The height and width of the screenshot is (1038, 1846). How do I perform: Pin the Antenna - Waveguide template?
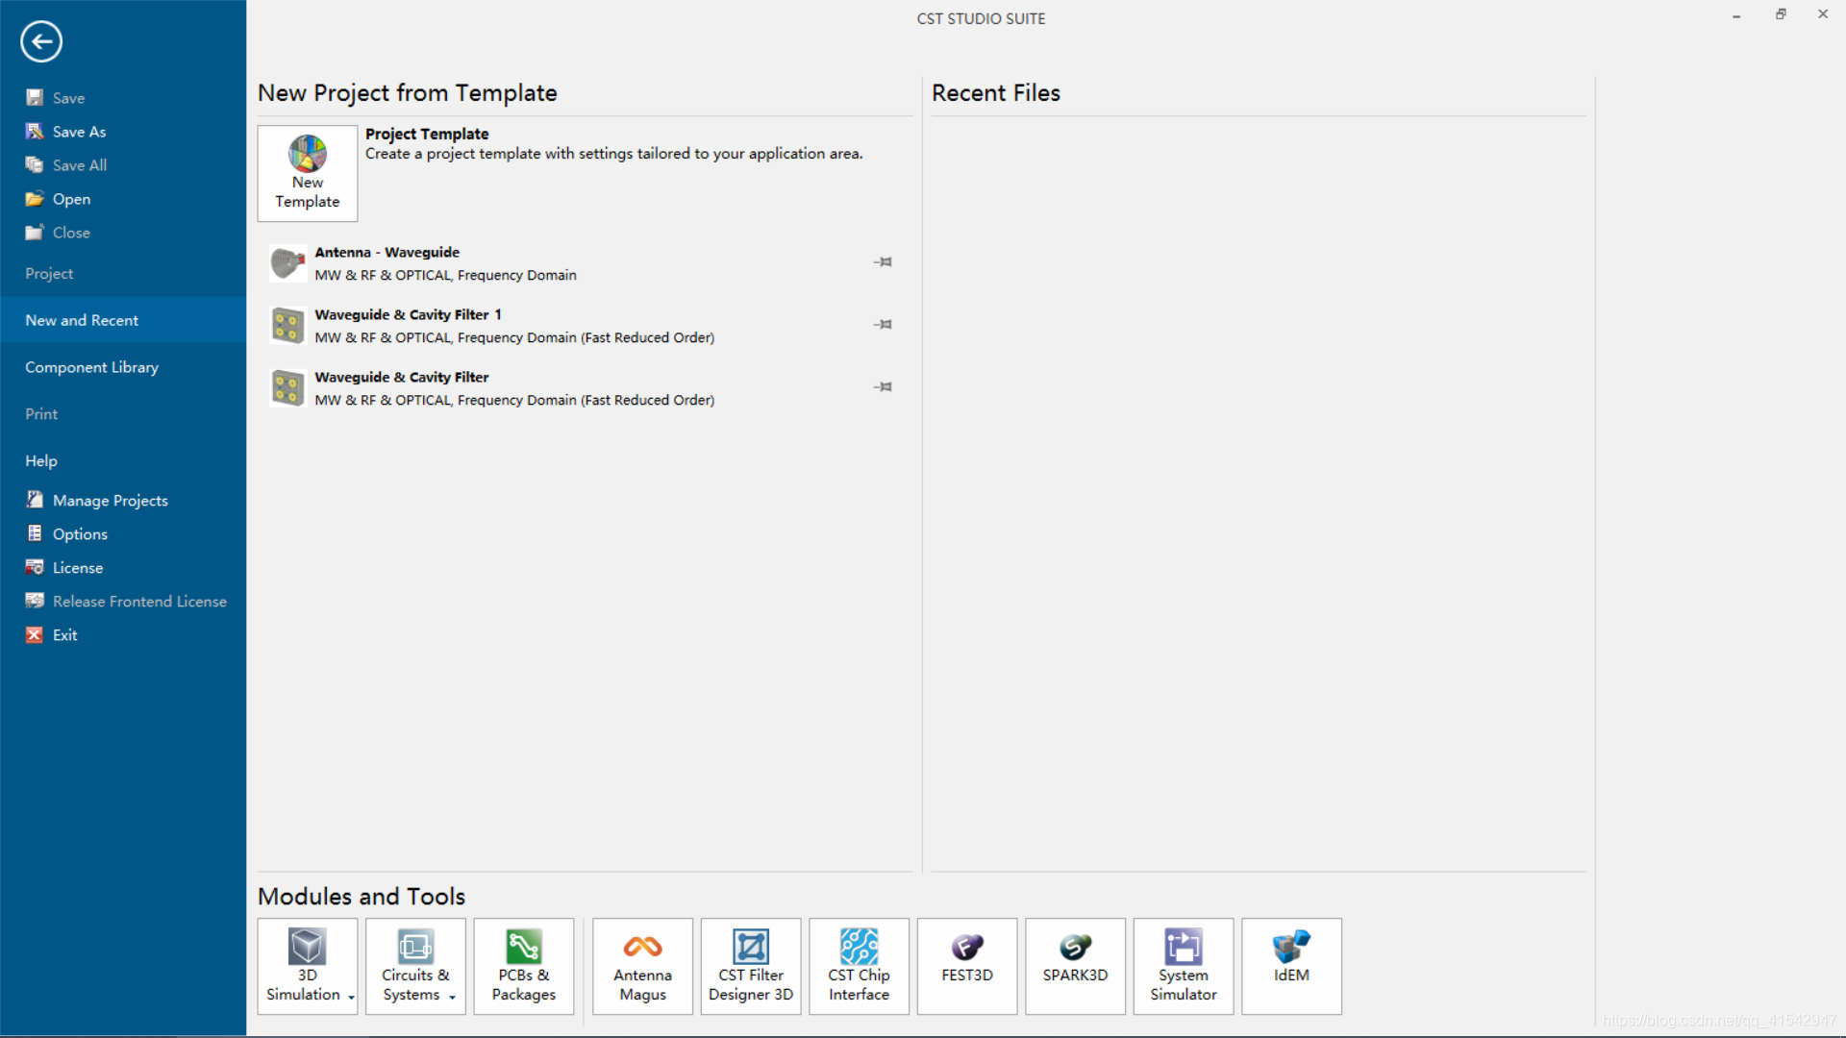883,261
